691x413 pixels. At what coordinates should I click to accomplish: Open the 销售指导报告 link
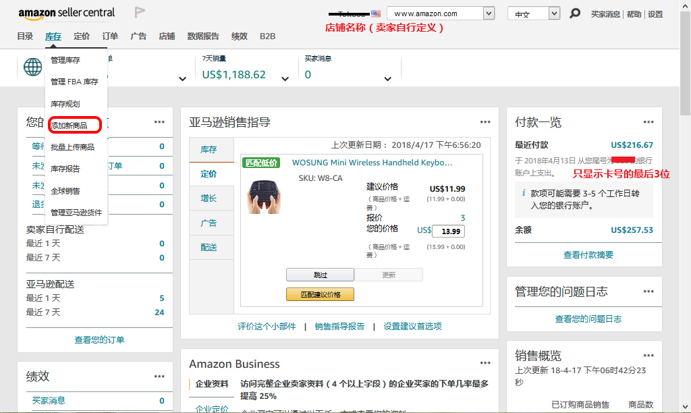pyautogui.click(x=339, y=326)
